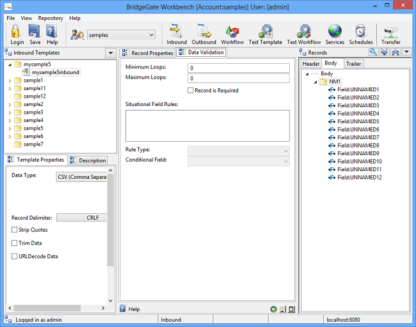Click the collapse all double-up arrow icon
The width and height of the screenshot is (416, 327).
[x=396, y=52]
